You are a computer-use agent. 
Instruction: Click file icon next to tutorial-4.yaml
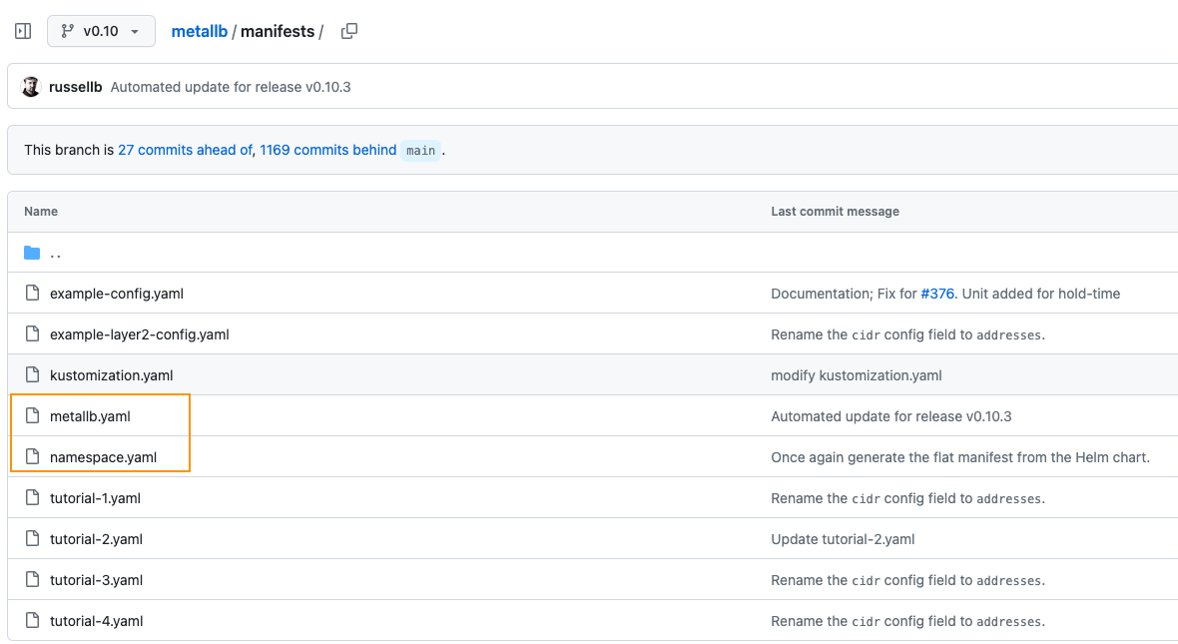pos(32,620)
